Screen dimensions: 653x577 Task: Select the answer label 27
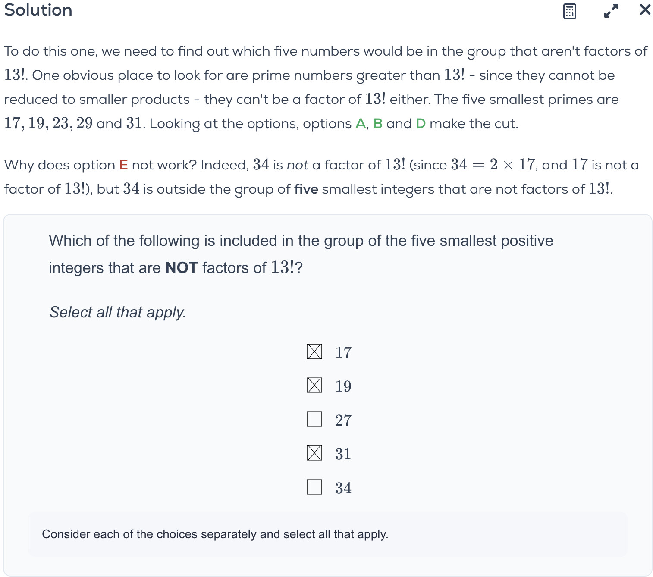click(x=343, y=420)
